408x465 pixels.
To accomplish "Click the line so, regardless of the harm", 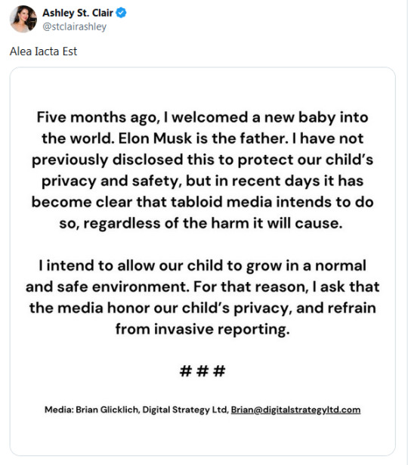I will tap(201, 223).
